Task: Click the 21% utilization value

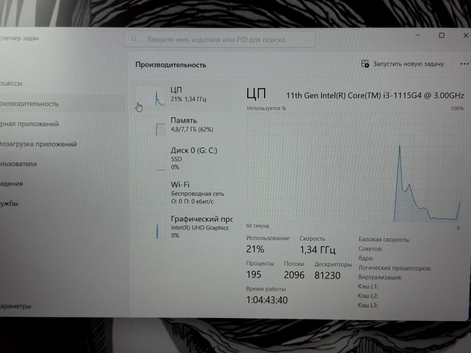Action: tap(255, 249)
